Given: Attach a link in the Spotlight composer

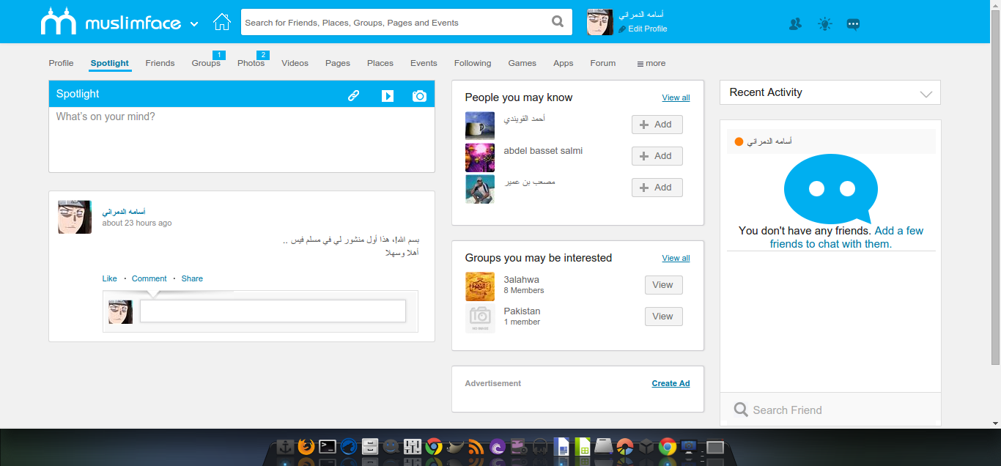Looking at the screenshot, I should tap(354, 94).
